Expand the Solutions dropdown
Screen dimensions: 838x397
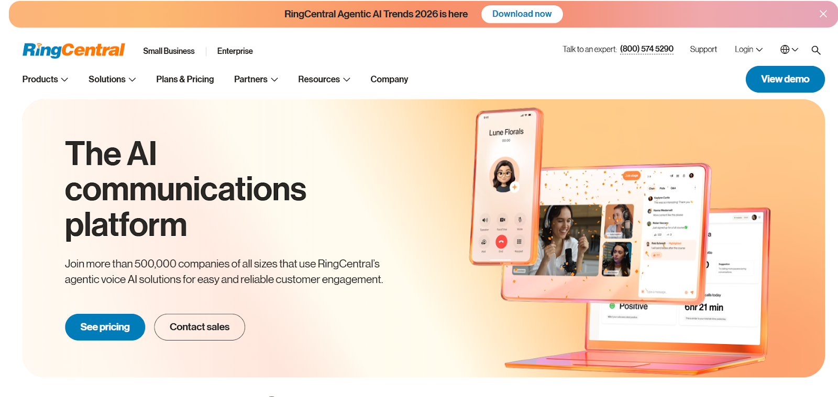[112, 79]
